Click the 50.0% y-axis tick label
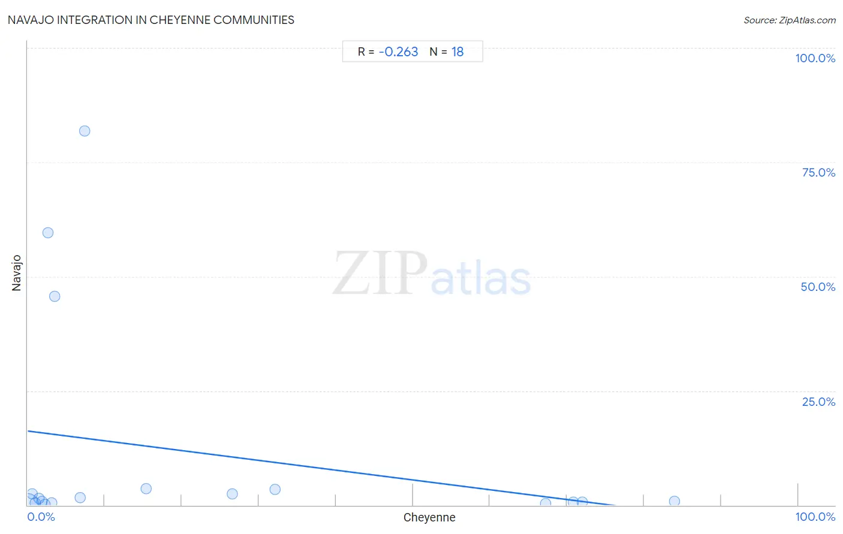Image resolution: width=843 pixels, height=534 pixels. (x=818, y=287)
